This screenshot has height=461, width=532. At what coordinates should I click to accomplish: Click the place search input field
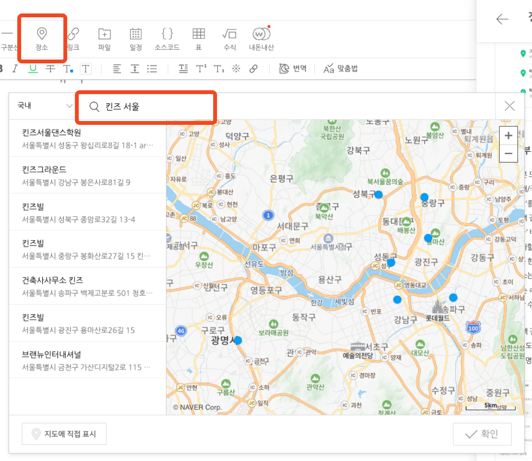pyautogui.click(x=146, y=107)
